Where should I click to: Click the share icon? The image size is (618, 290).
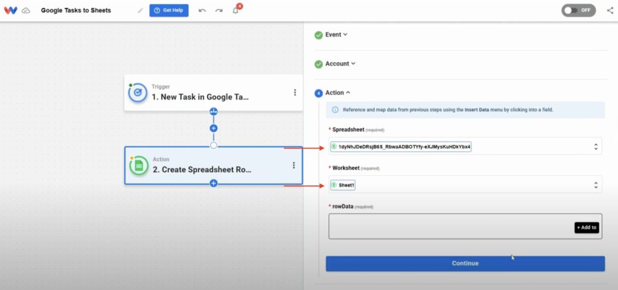(x=610, y=11)
